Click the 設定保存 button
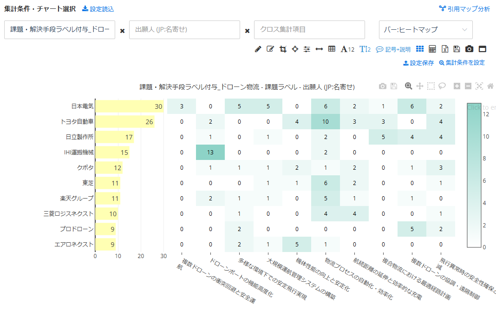The width and height of the screenshot is (496, 312). click(x=418, y=63)
